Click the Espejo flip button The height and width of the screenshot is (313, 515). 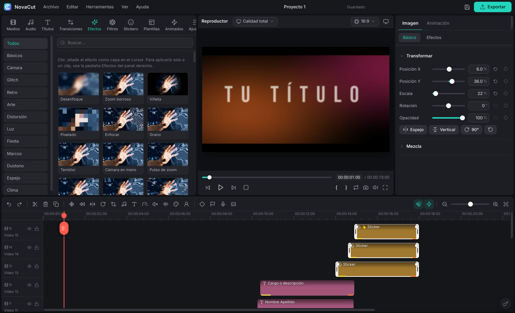413,130
